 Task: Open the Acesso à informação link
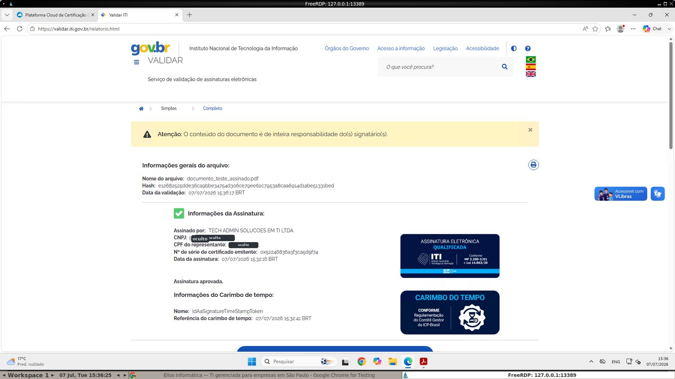[x=401, y=48]
